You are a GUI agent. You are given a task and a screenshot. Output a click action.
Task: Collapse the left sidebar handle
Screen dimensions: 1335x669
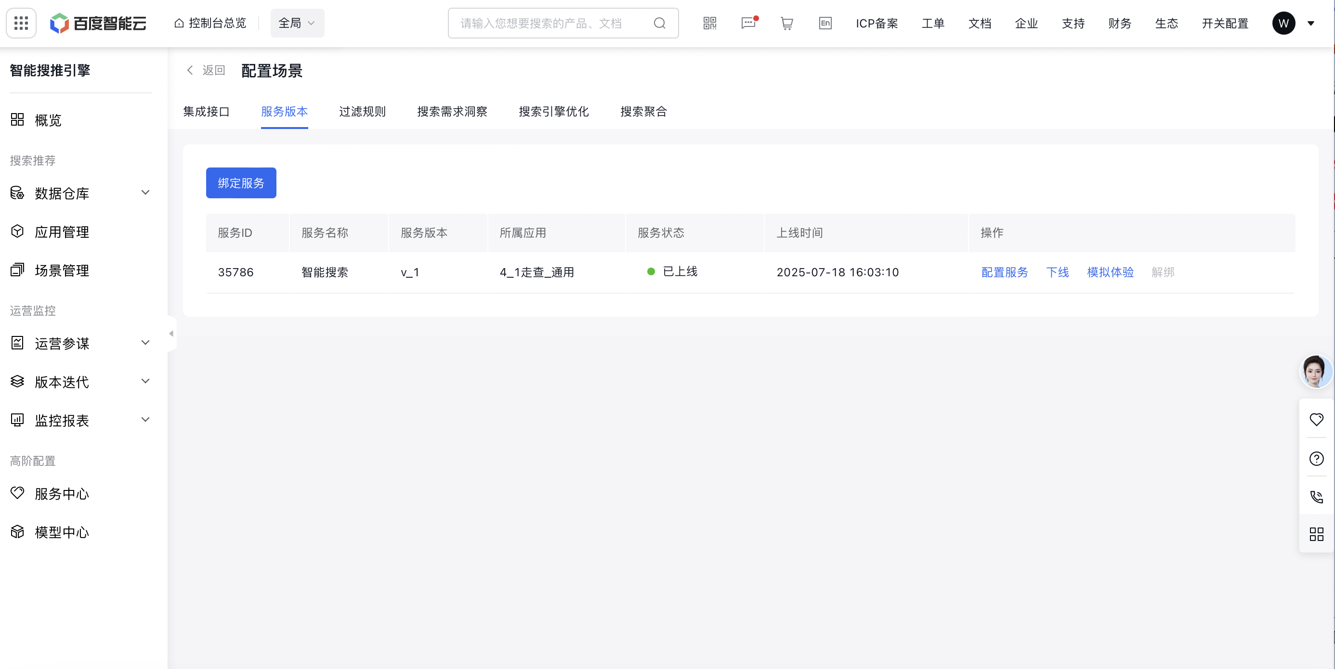click(171, 334)
